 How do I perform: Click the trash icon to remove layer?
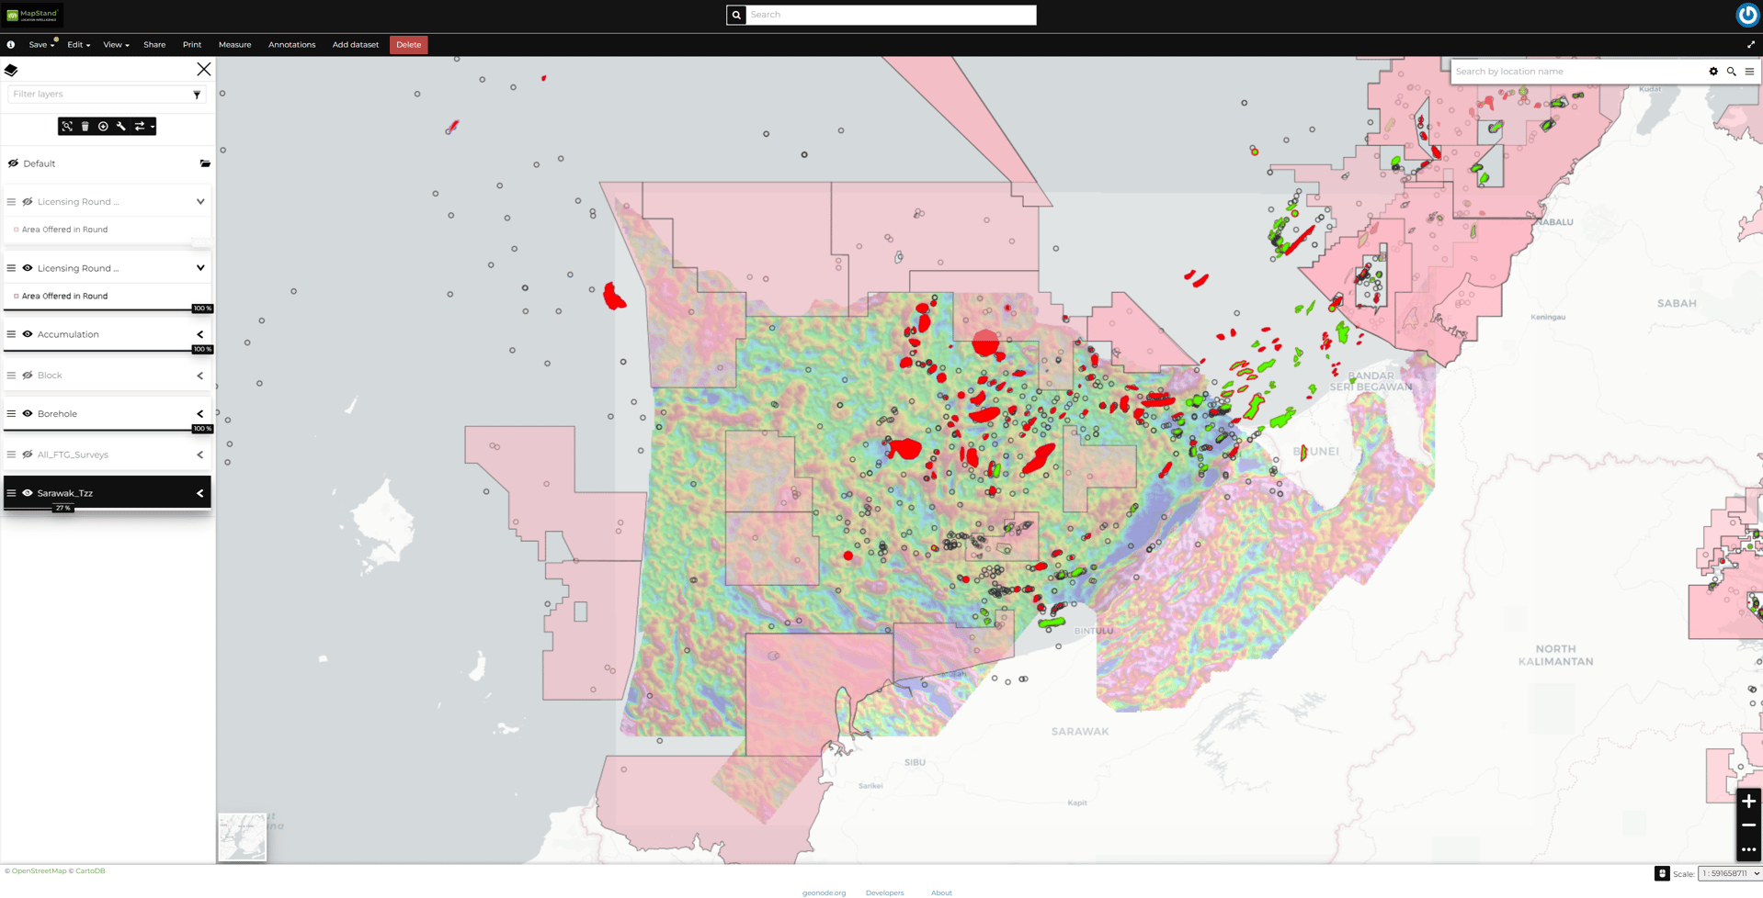85,127
